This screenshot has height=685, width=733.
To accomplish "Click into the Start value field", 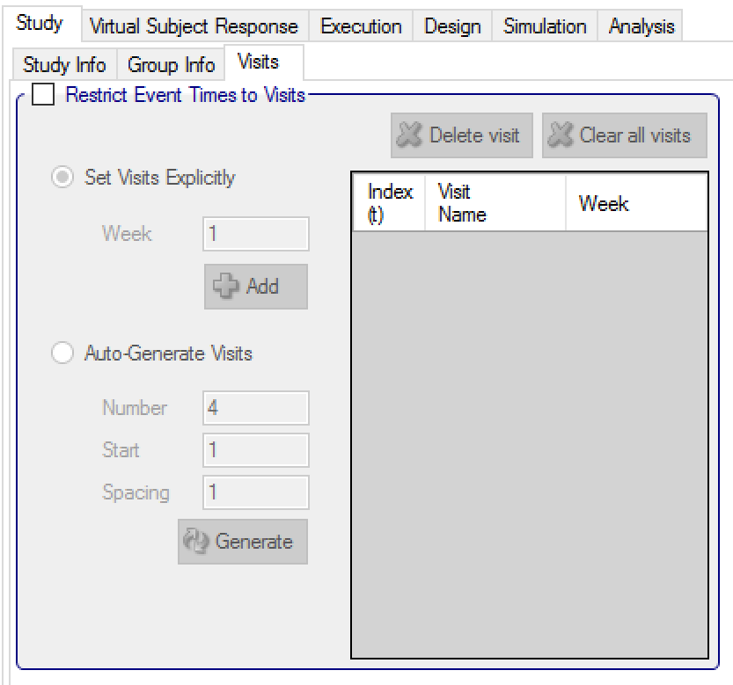I will (x=256, y=450).
